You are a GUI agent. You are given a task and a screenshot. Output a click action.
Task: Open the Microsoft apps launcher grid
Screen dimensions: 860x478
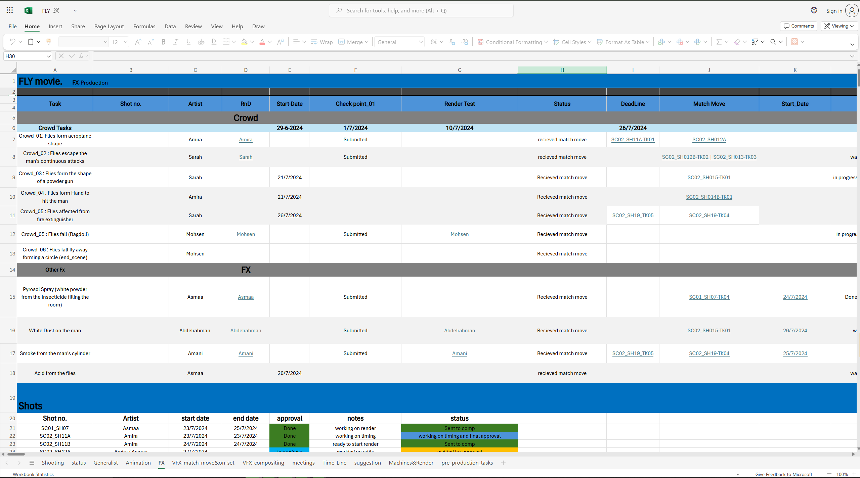(x=10, y=10)
